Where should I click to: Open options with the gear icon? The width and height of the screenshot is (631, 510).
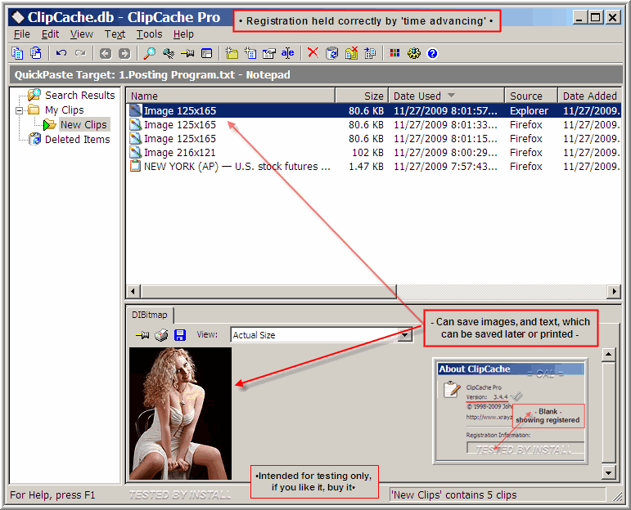pyautogui.click(x=413, y=53)
